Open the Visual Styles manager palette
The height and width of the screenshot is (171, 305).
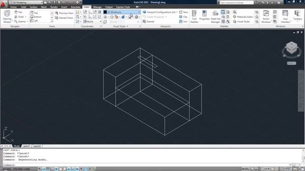241,21
